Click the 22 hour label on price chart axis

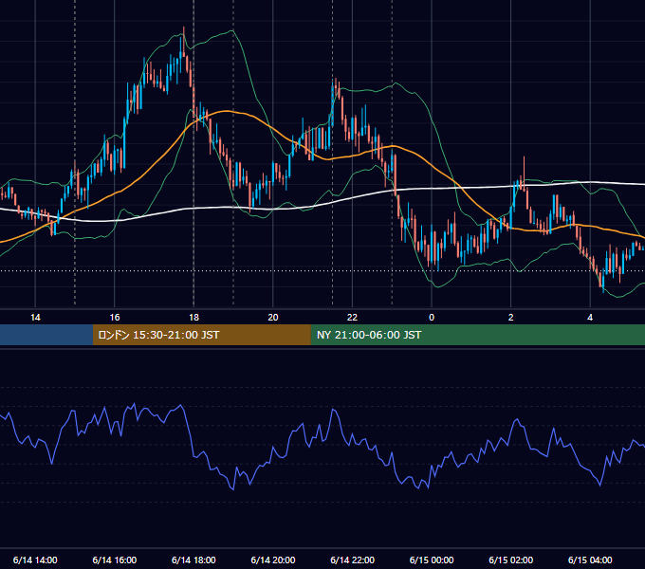(x=352, y=318)
